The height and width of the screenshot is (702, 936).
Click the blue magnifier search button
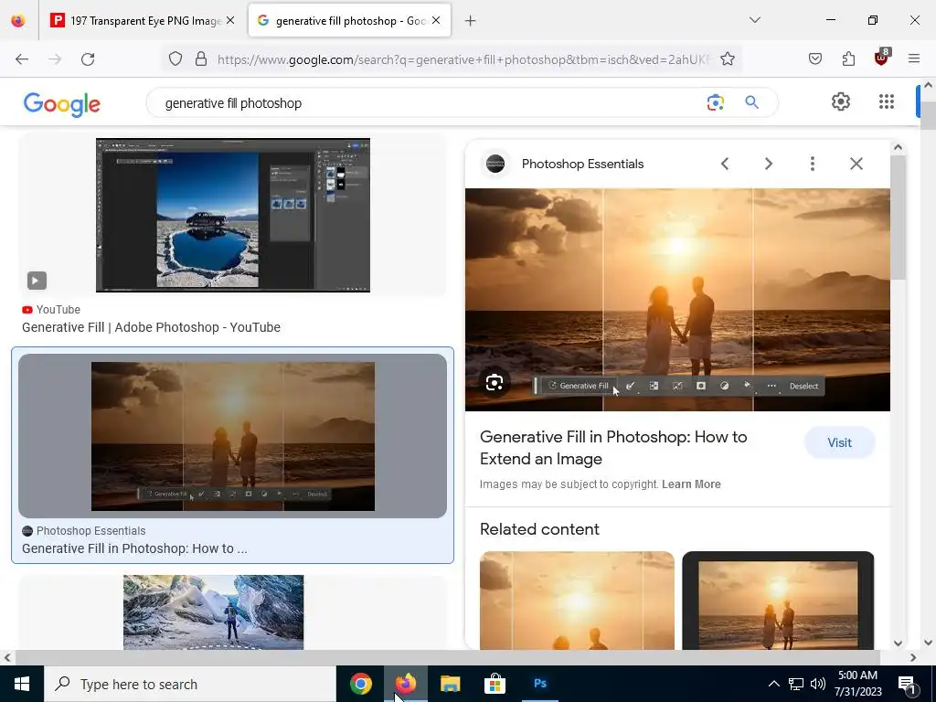pyautogui.click(x=751, y=102)
